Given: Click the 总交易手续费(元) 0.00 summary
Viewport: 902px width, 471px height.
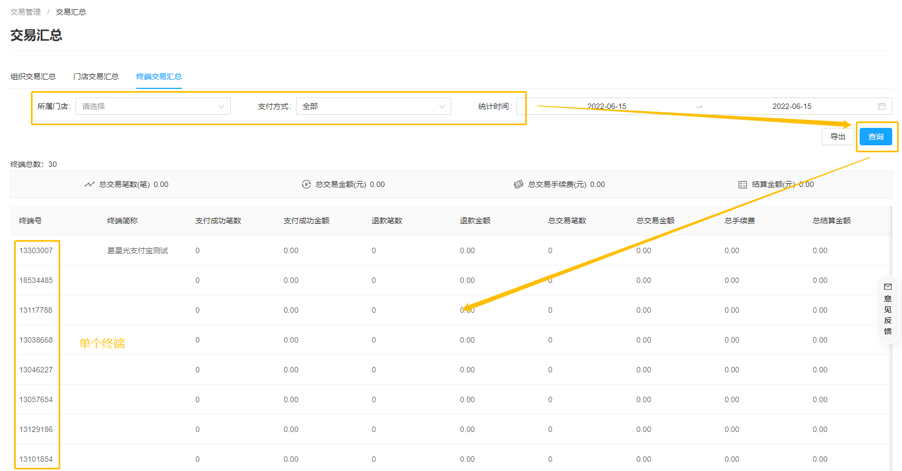Looking at the screenshot, I should (x=566, y=184).
